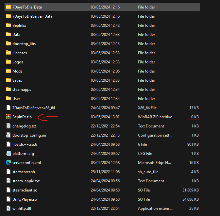Click the WinRAR icon of BepInEx.zip
220x216 pixels.
8,117
